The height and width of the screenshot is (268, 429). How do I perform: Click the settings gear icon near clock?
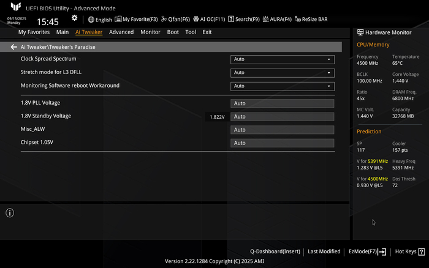pyautogui.click(x=75, y=18)
